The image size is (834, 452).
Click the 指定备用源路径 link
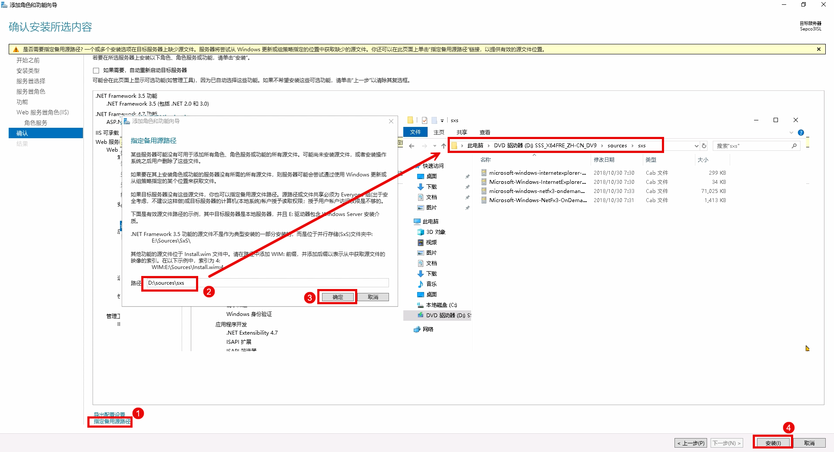click(112, 422)
